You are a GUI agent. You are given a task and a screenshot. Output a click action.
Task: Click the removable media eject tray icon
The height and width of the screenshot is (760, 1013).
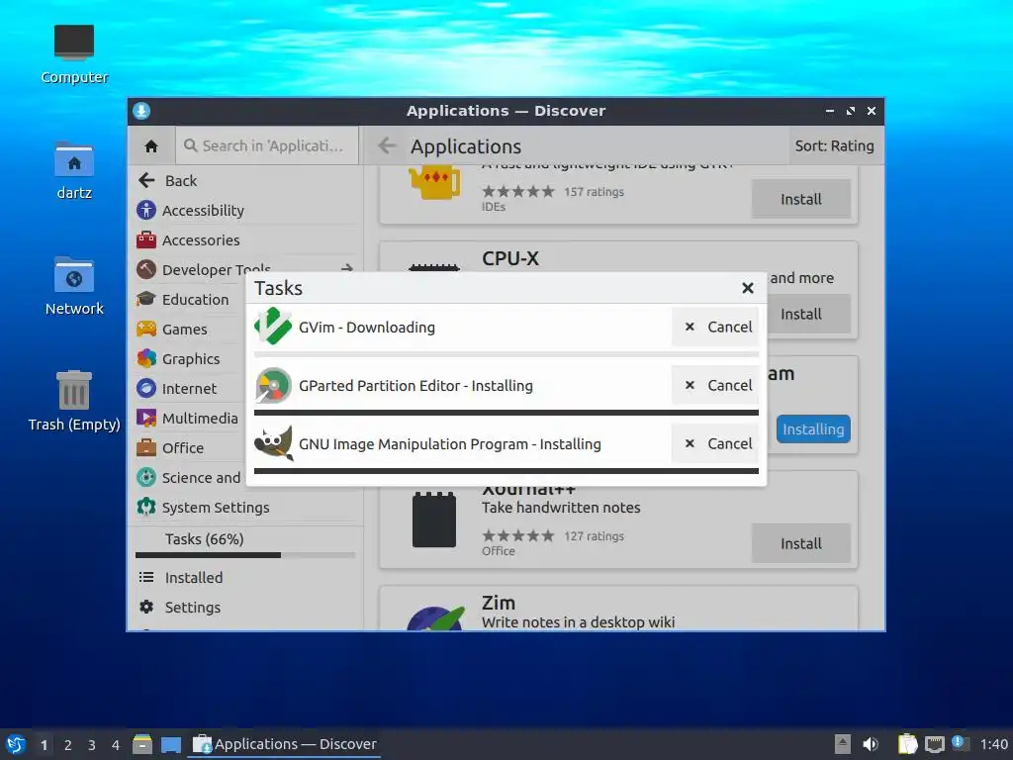pos(843,744)
